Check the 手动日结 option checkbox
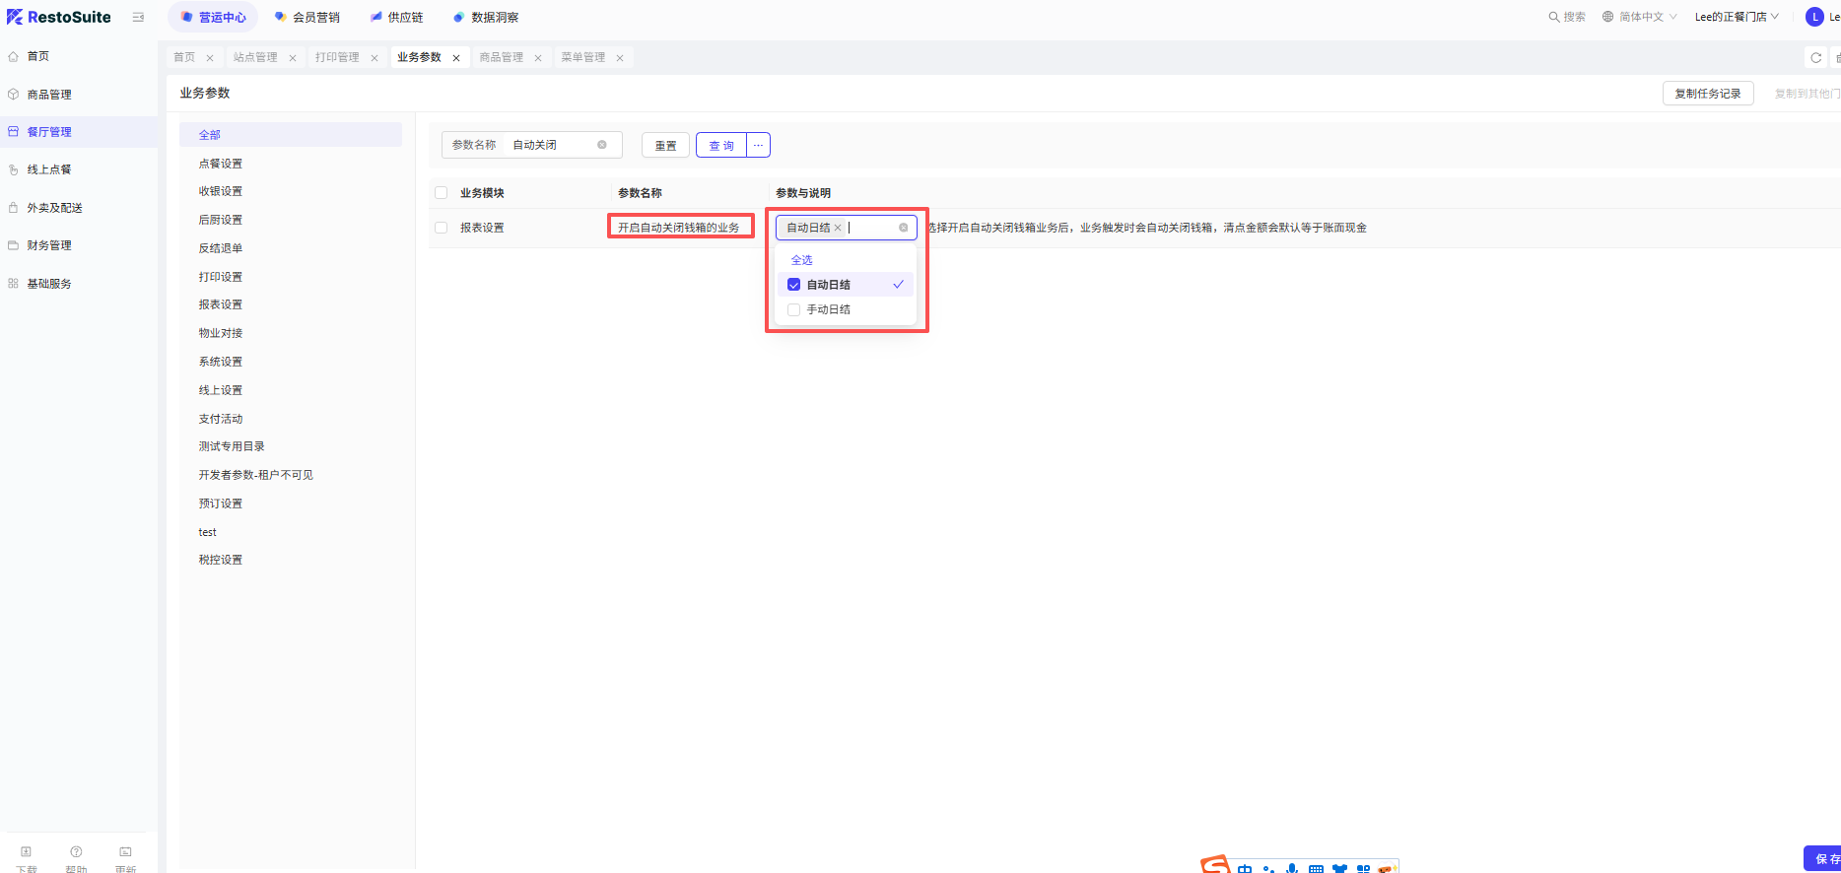 793,309
